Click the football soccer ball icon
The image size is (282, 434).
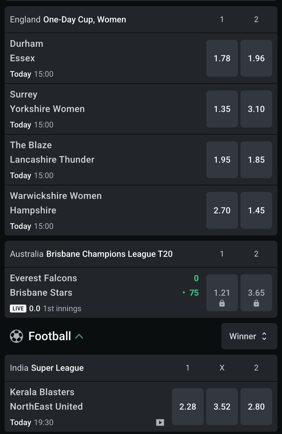click(x=16, y=336)
